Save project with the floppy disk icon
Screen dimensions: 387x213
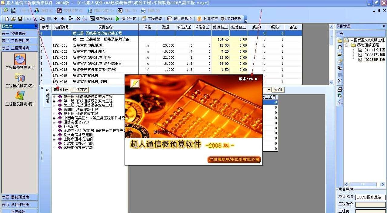point(20,19)
